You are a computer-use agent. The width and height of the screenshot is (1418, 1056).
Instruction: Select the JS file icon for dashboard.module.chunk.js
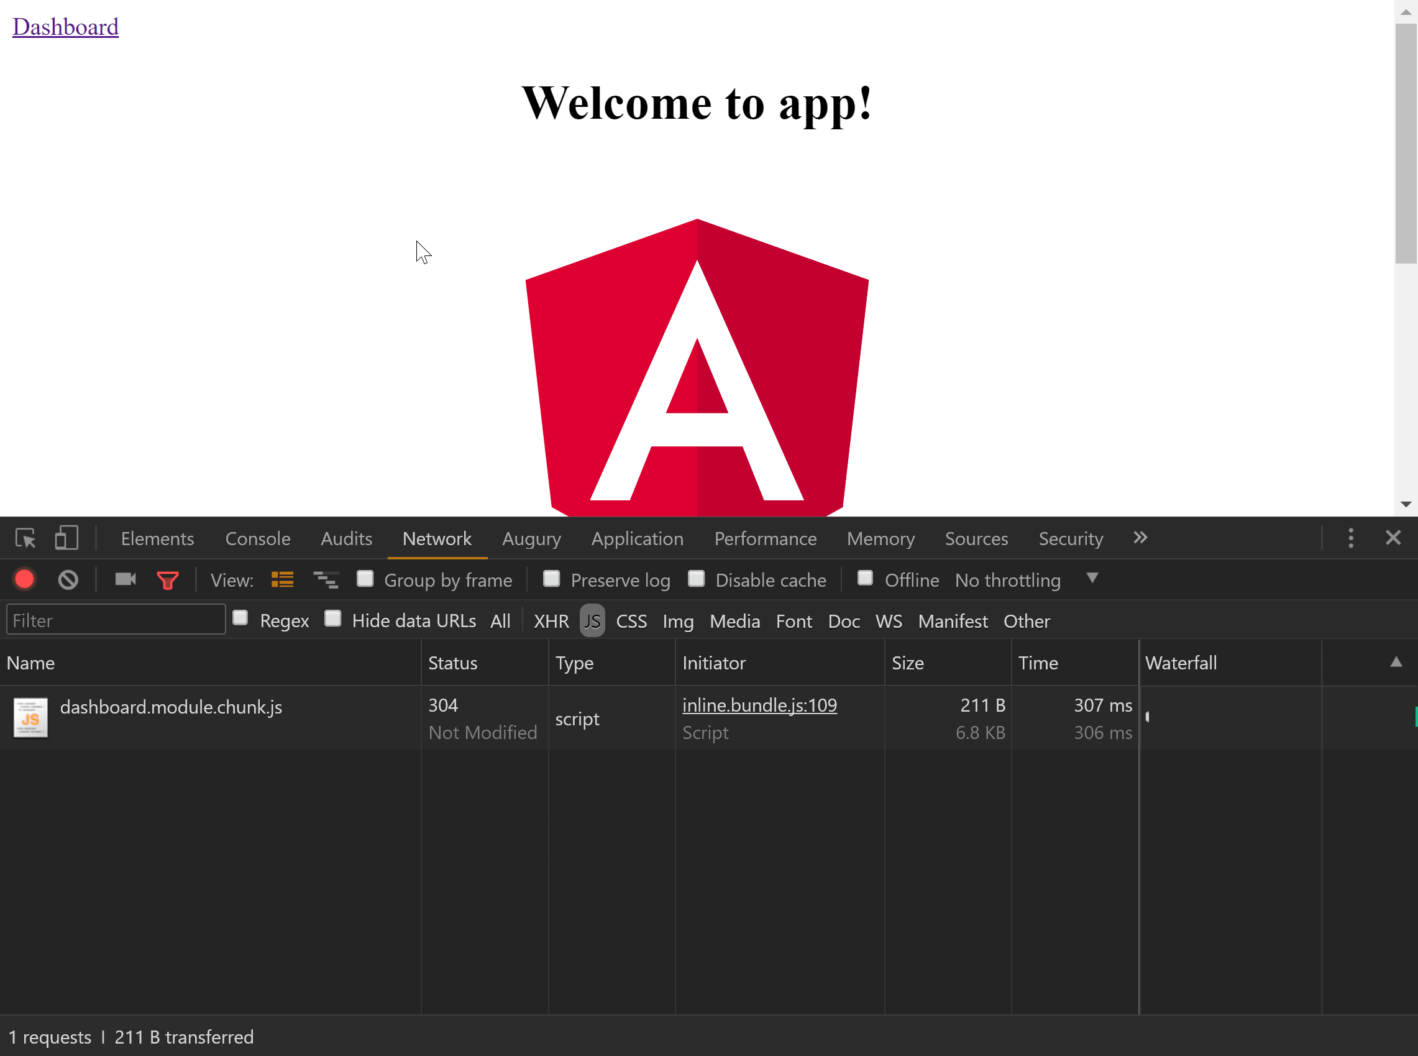pyautogui.click(x=30, y=718)
